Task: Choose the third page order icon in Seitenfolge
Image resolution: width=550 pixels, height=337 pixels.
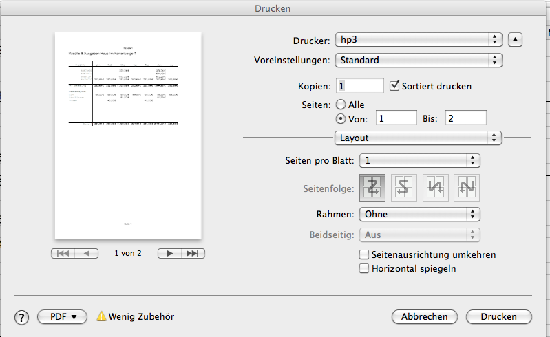Action: pos(435,188)
